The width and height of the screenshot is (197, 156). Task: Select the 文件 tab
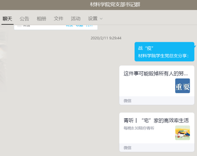point(59,18)
